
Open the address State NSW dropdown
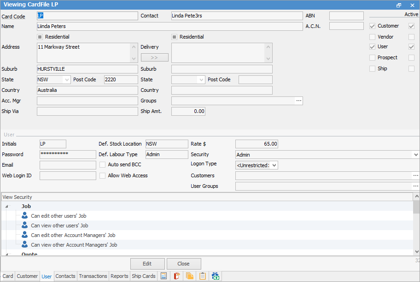coord(67,80)
